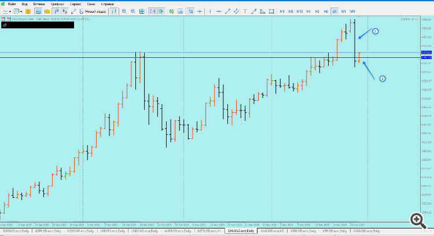Select the text label T tool
Image resolution: width=434 pixels, height=236 pixels.
pyautogui.click(x=245, y=12)
